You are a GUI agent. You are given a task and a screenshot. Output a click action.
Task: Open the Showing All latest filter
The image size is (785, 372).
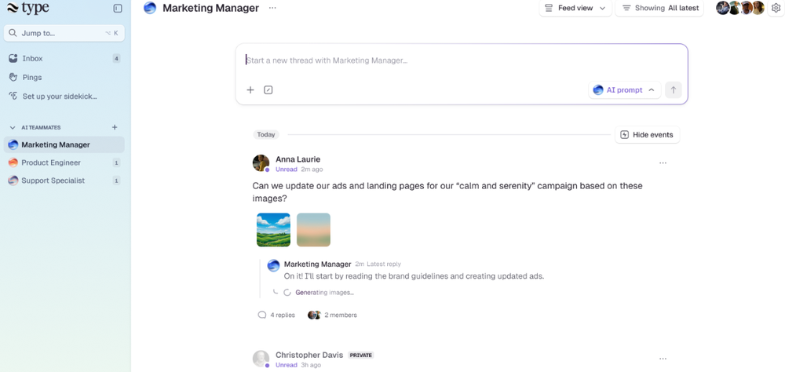tap(660, 8)
